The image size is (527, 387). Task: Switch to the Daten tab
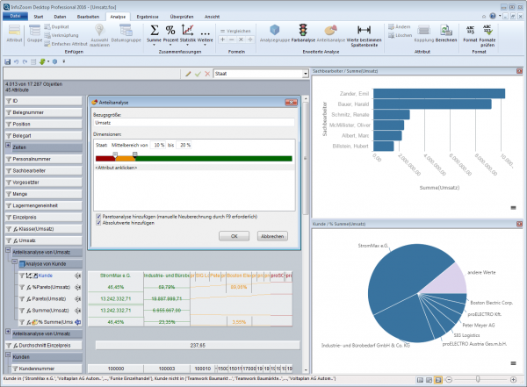tap(60, 17)
